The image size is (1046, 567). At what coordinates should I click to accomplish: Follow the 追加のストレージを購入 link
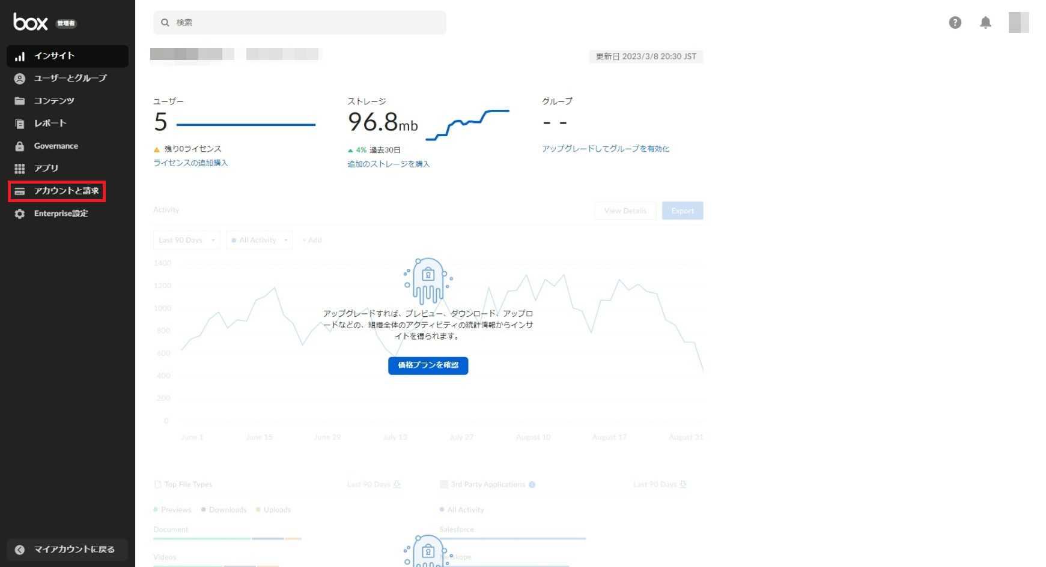[388, 164]
